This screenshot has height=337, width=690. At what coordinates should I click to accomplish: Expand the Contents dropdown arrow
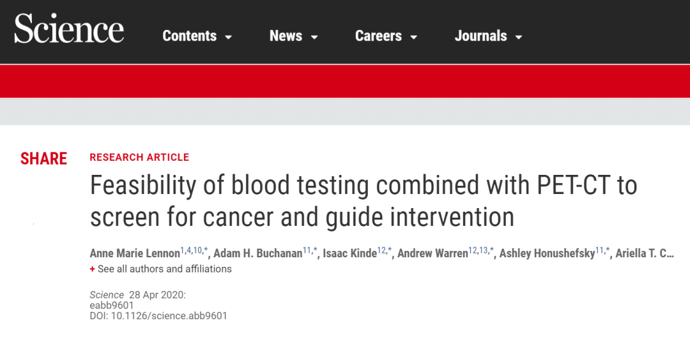[228, 38]
